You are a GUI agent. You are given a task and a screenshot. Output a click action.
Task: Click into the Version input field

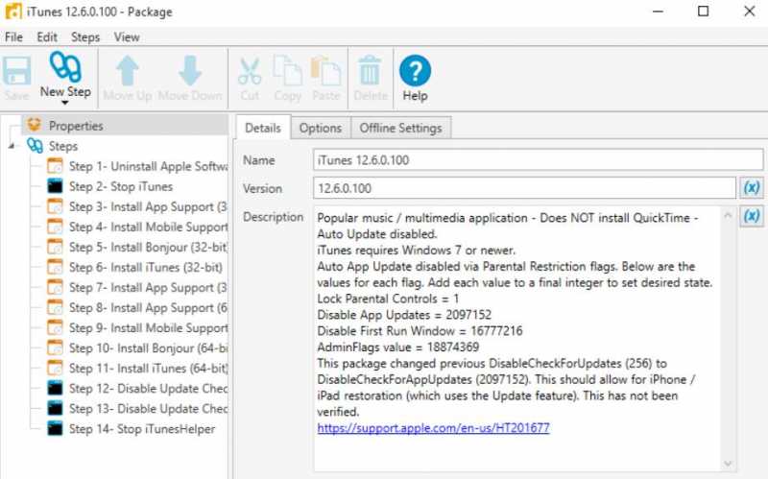click(x=524, y=188)
